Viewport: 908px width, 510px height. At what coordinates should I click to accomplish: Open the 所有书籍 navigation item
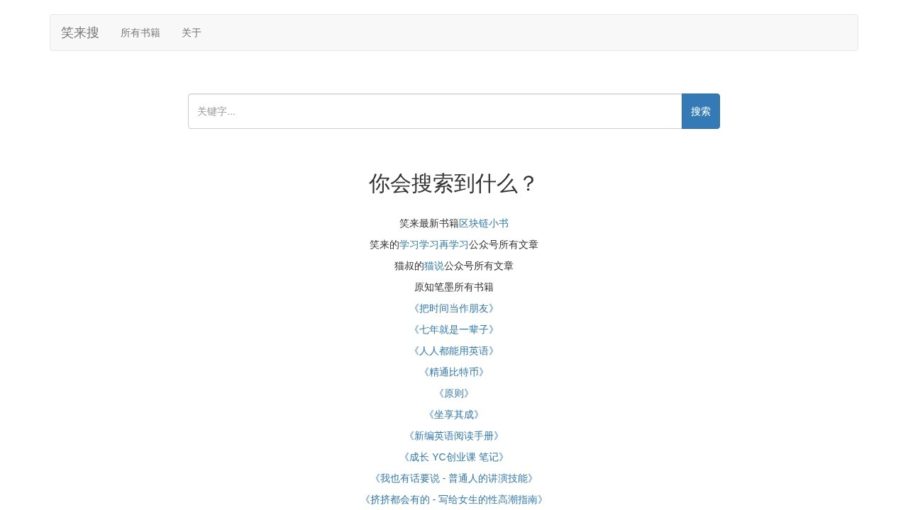(x=140, y=33)
